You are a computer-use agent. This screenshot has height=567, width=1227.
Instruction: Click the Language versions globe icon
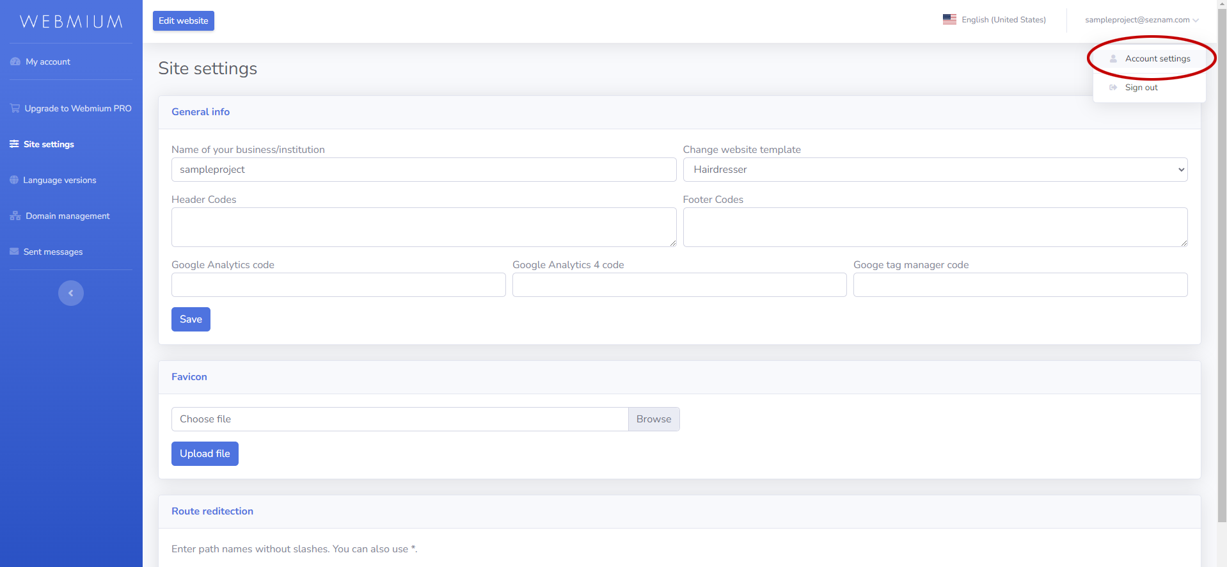(14, 180)
